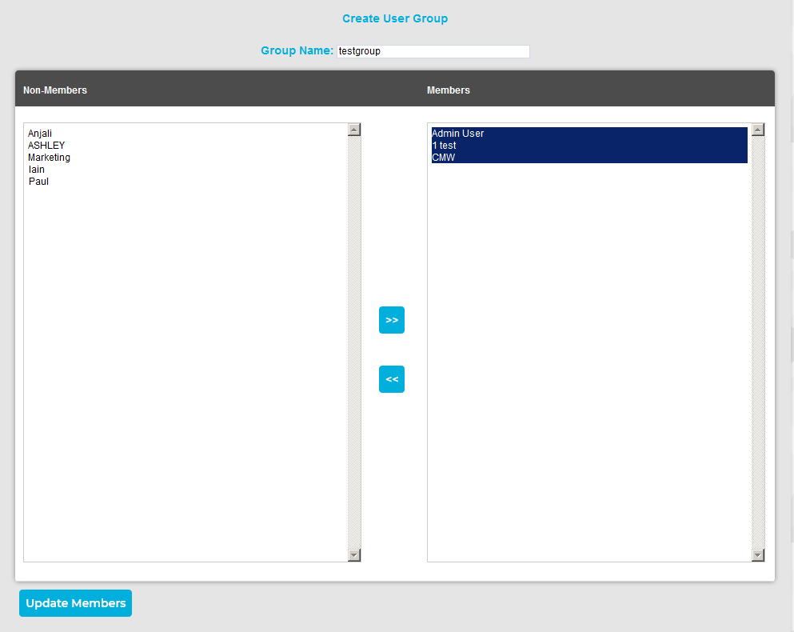Click the Non-Members list scrollbar track
Screen dimensions: 794x632
tap(354, 342)
